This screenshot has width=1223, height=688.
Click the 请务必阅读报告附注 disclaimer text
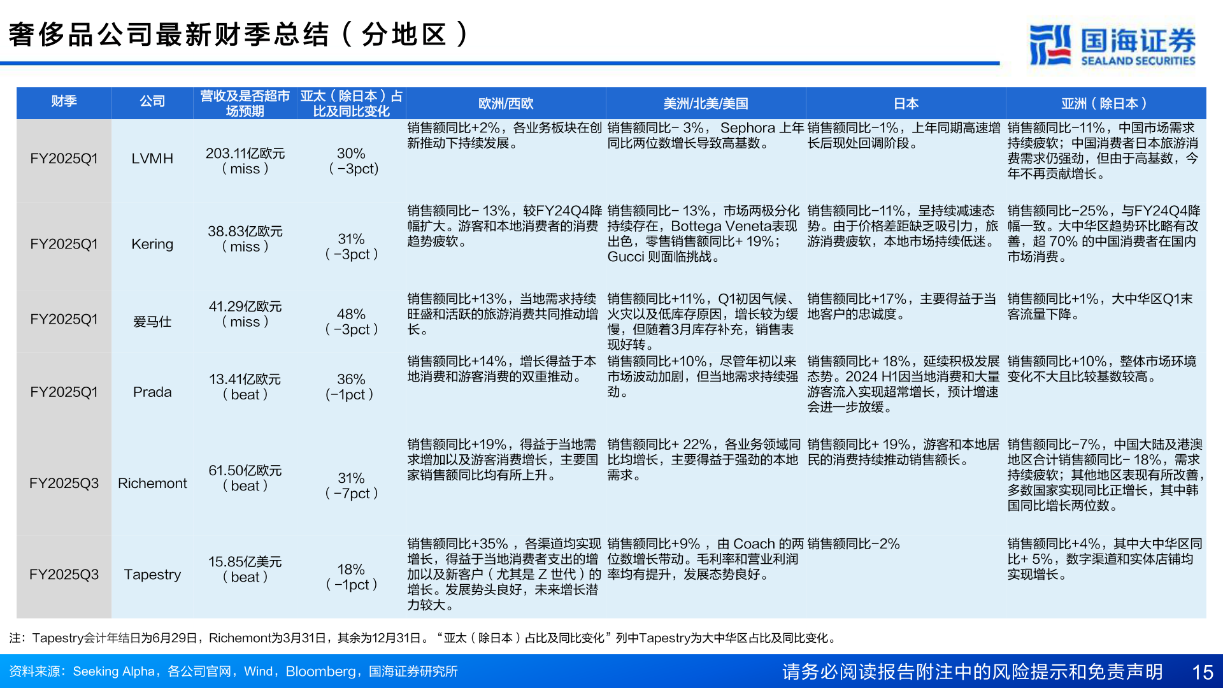[x=972, y=671]
